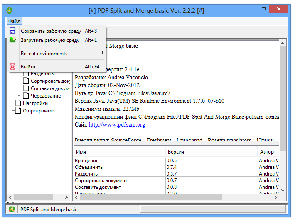The width and height of the screenshot is (295, 222).
Task: Click document icon beside Чередование
Action: pyautogui.click(x=26, y=95)
